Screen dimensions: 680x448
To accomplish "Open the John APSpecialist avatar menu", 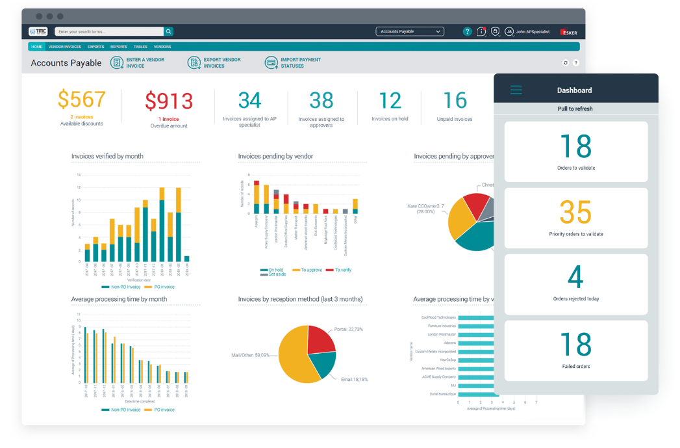I will click(x=509, y=31).
